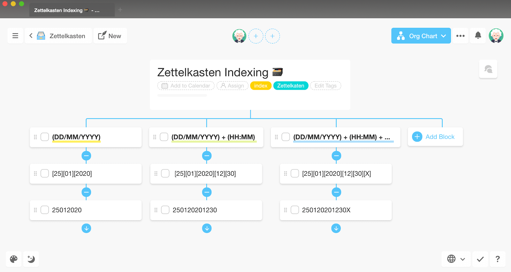Open the user profile avatar top right
This screenshot has height=272, width=511.
[x=496, y=36]
